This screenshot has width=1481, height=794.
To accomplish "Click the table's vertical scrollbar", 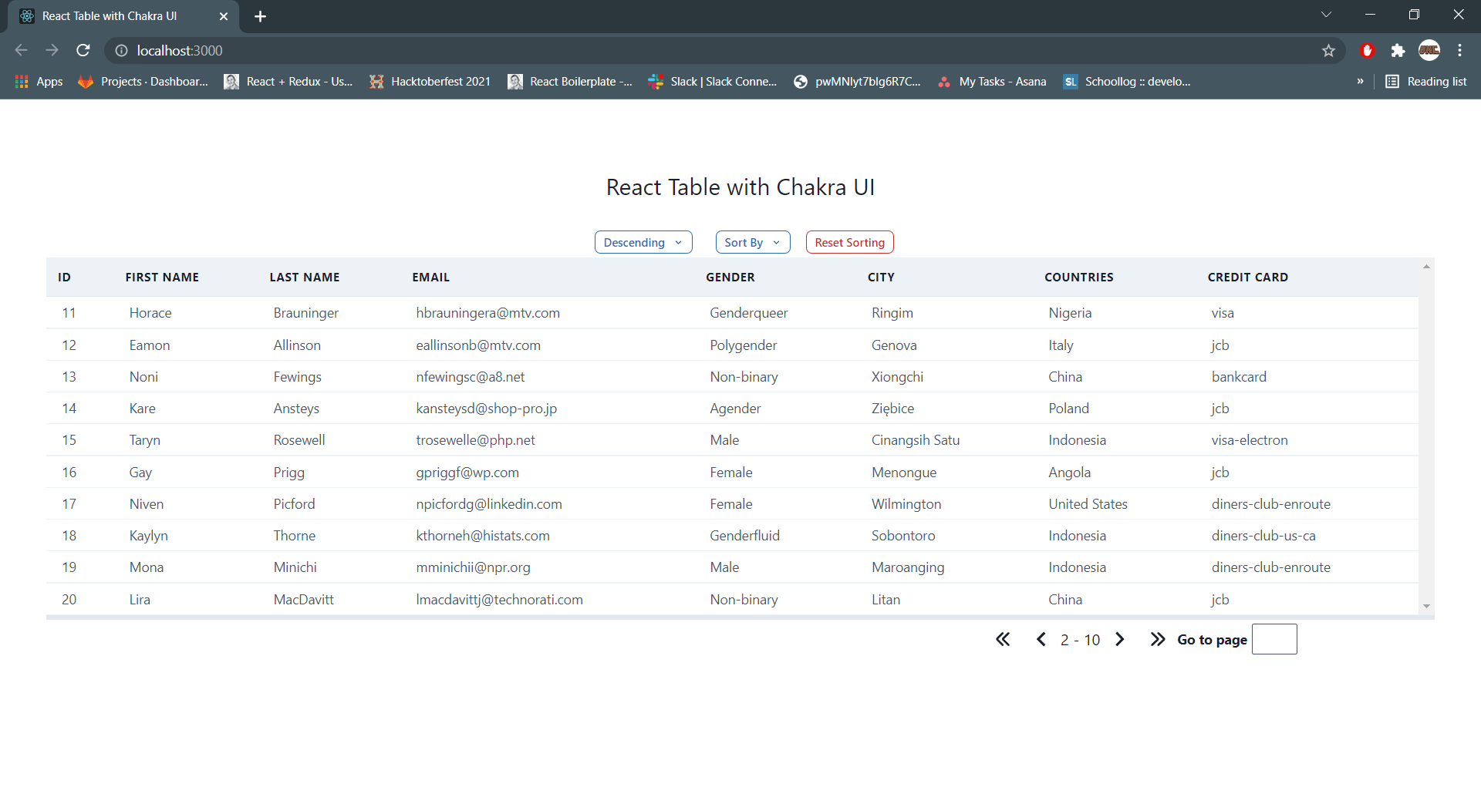I will pos(1426,436).
